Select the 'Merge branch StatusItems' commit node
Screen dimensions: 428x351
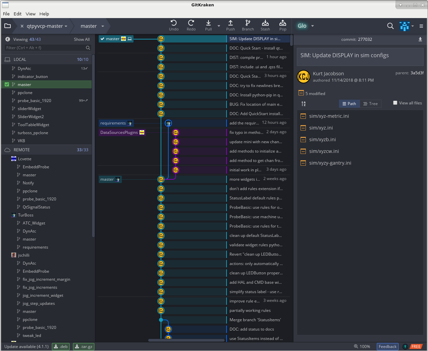click(x=161, y=320)
